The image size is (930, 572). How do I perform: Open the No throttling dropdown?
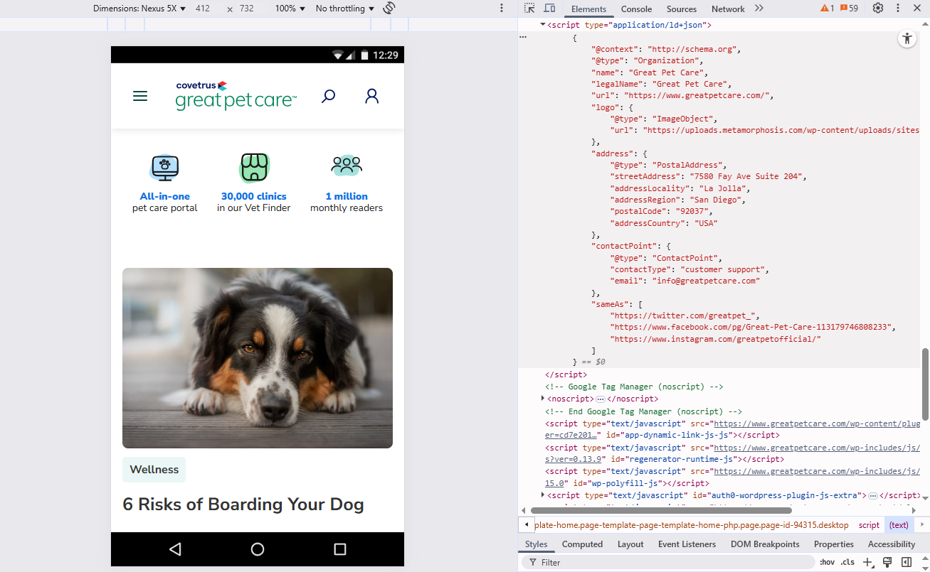pyautogui.click(x=345, y=9)
